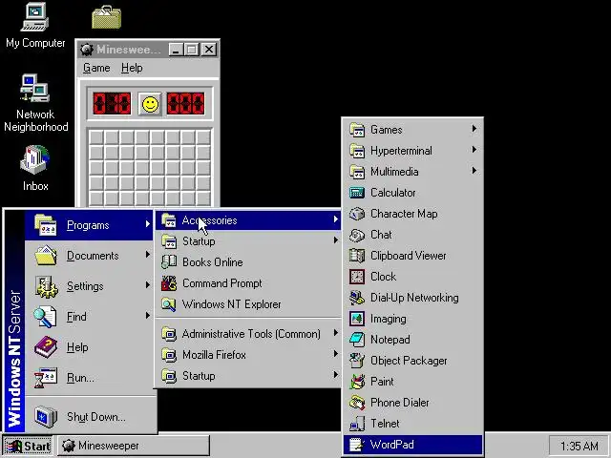Expand the Accessories submenu arrow
Viewport: 611px width, 458px height.
335,219
